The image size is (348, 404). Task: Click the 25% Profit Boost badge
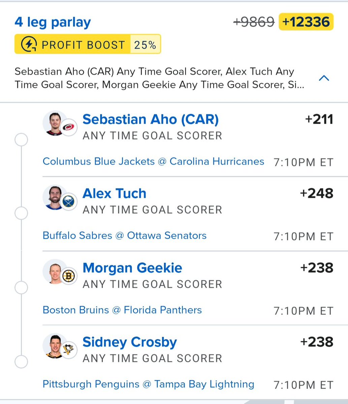click(145, 44)
